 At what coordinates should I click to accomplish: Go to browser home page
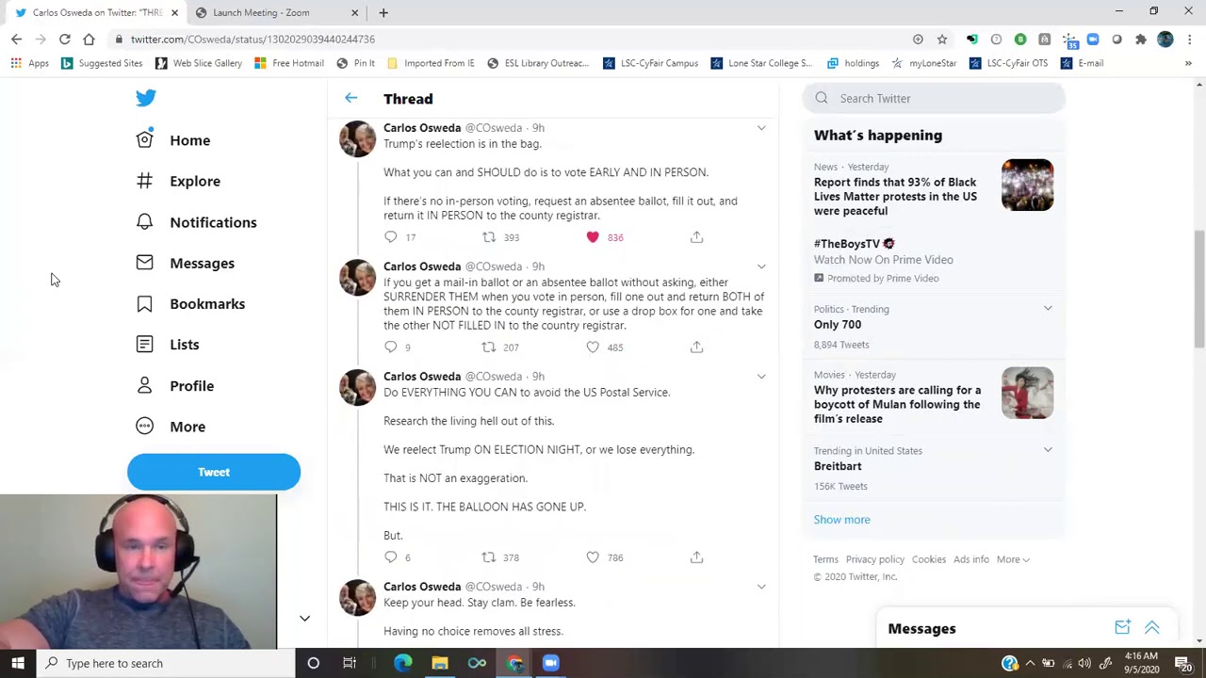(x=89, y=39)
